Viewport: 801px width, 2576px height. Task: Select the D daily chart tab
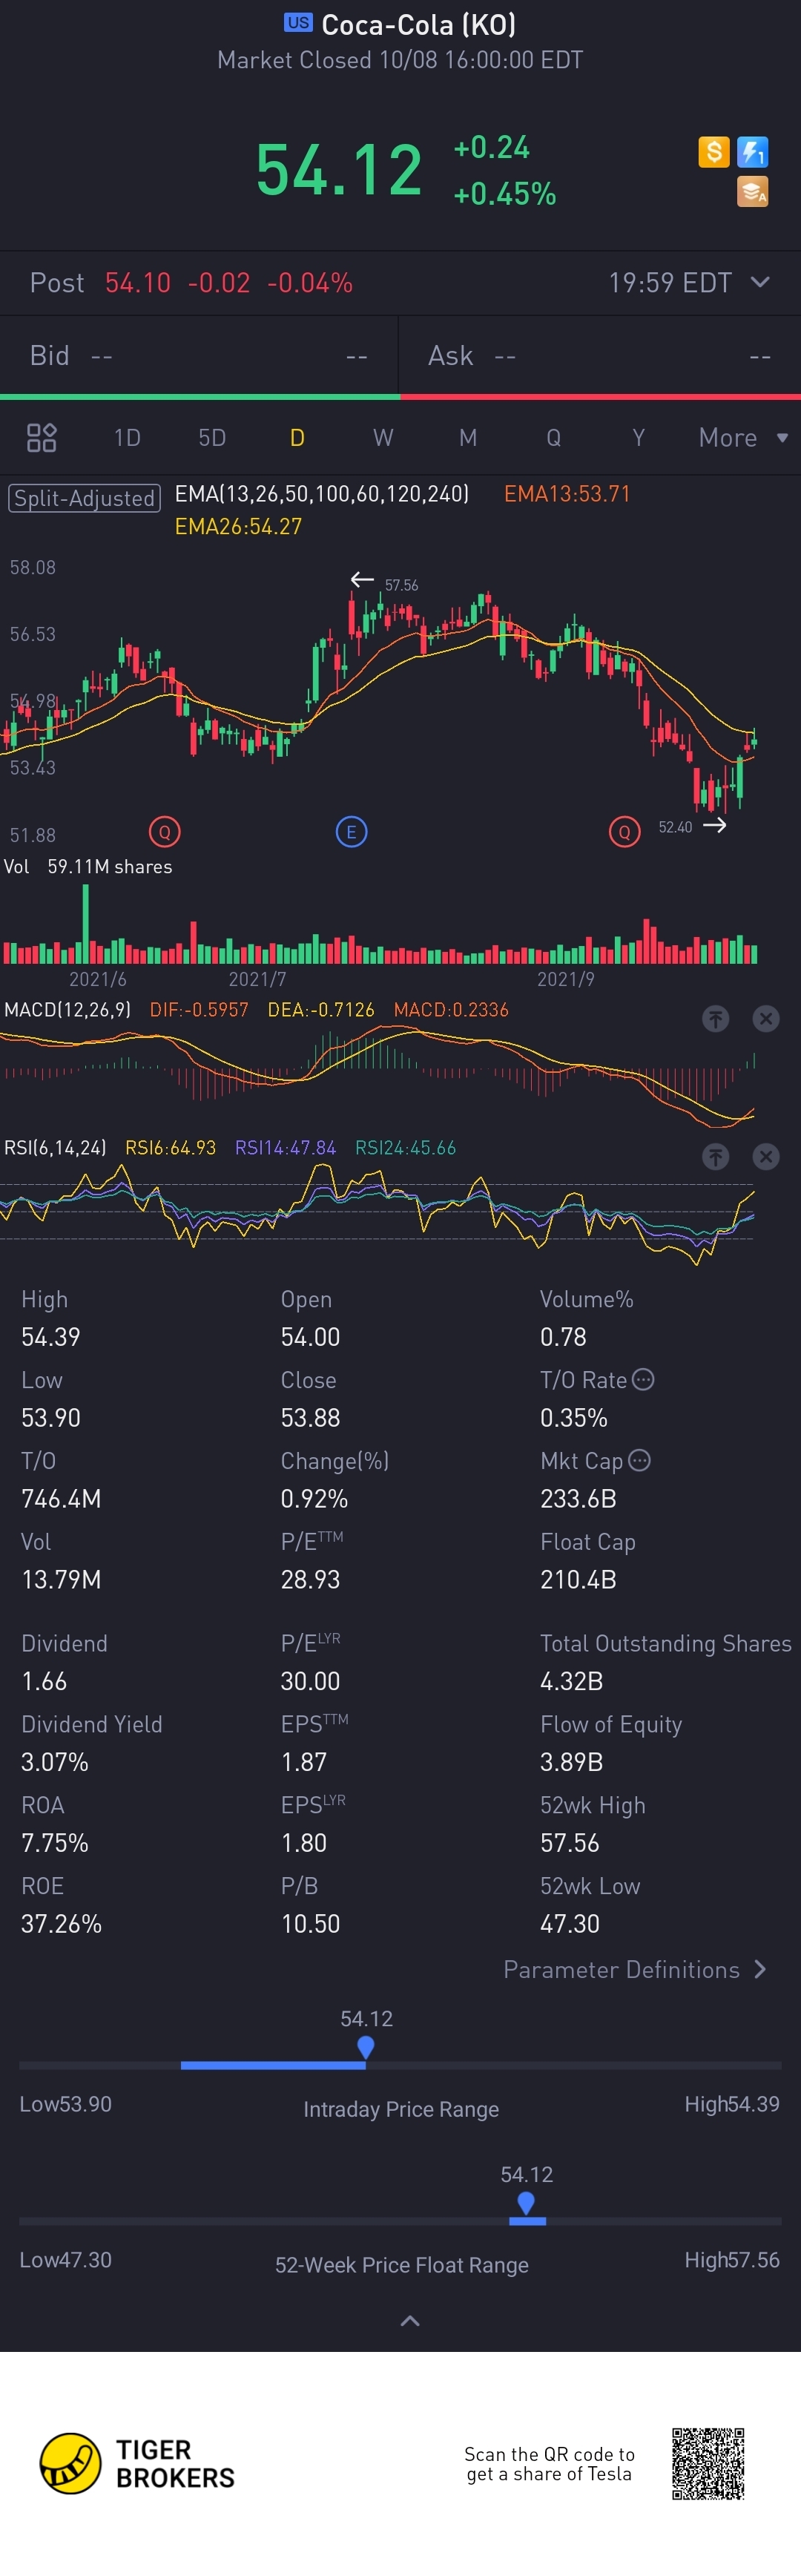click(297, 437)
